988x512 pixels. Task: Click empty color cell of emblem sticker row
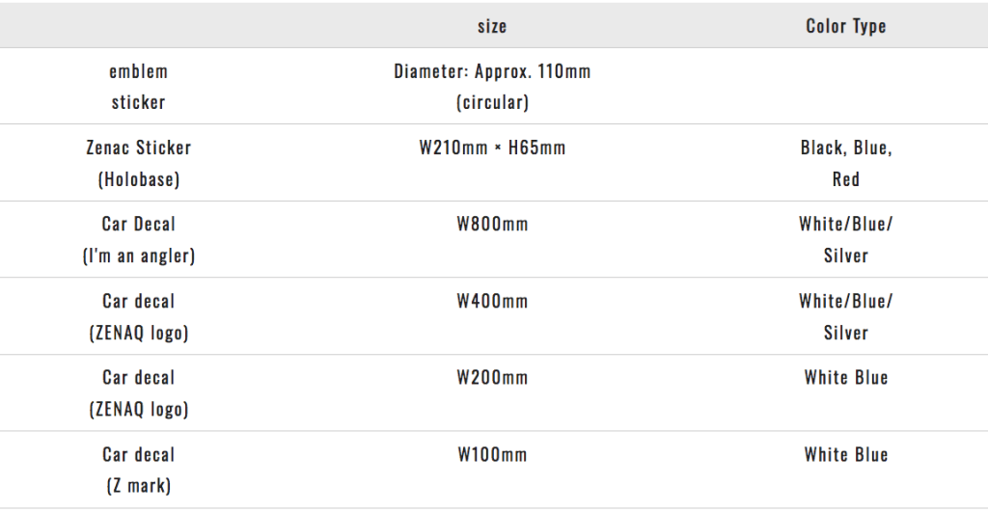pos(845,87)
